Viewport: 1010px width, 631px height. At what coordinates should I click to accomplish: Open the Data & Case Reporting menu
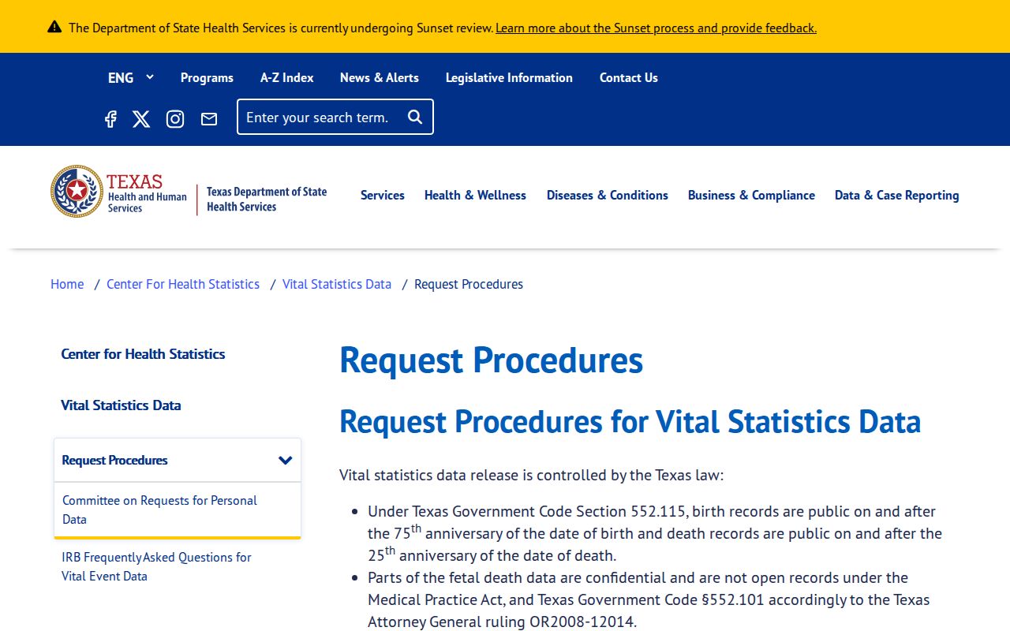(x=897, y=195)
